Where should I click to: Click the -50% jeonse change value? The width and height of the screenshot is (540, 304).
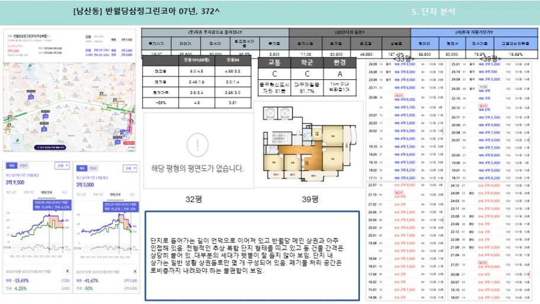pos(88,289)
